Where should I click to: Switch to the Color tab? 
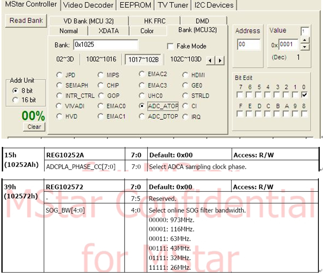click(x=147, y=31)
